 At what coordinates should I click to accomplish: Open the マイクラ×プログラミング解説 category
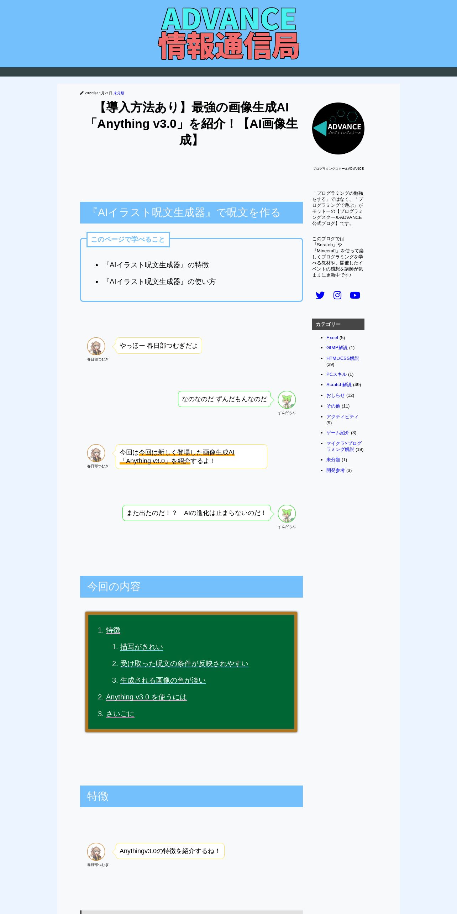click(344, 446)
